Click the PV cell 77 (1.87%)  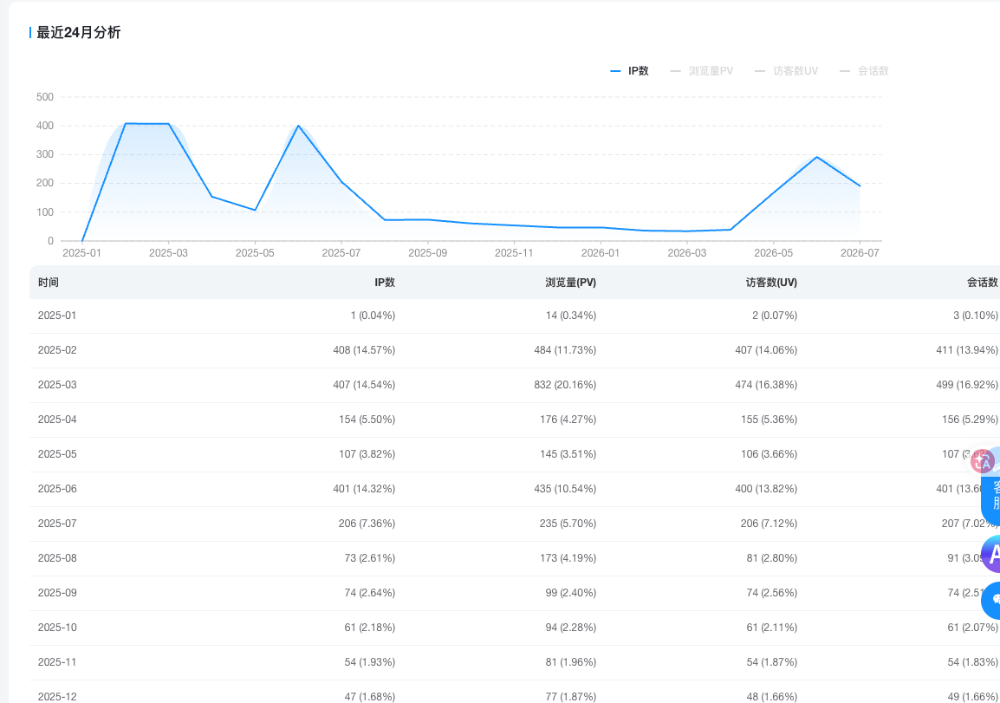571,697
